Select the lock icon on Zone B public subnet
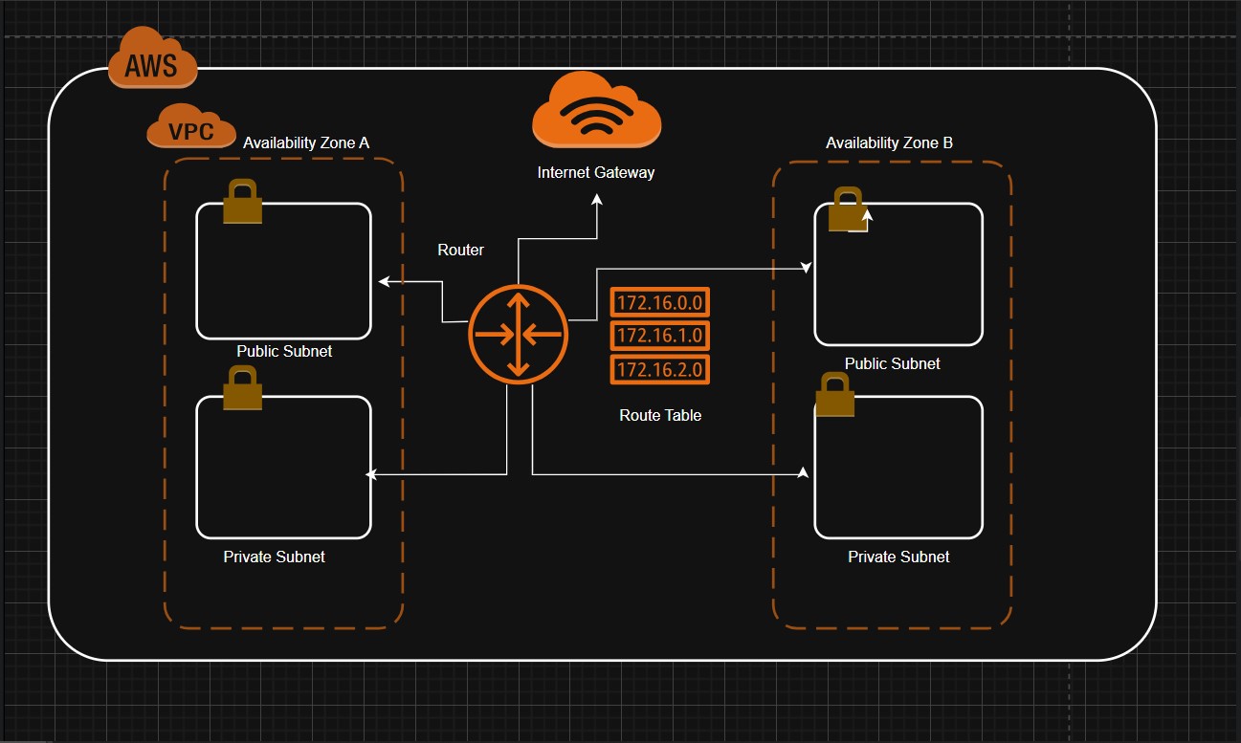 coord(846,209)
